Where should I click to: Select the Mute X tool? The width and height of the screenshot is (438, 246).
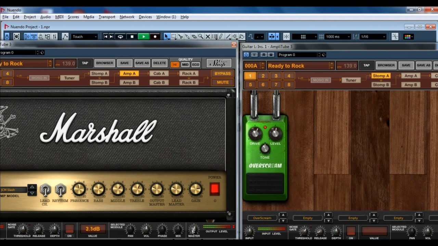[207, 37]
